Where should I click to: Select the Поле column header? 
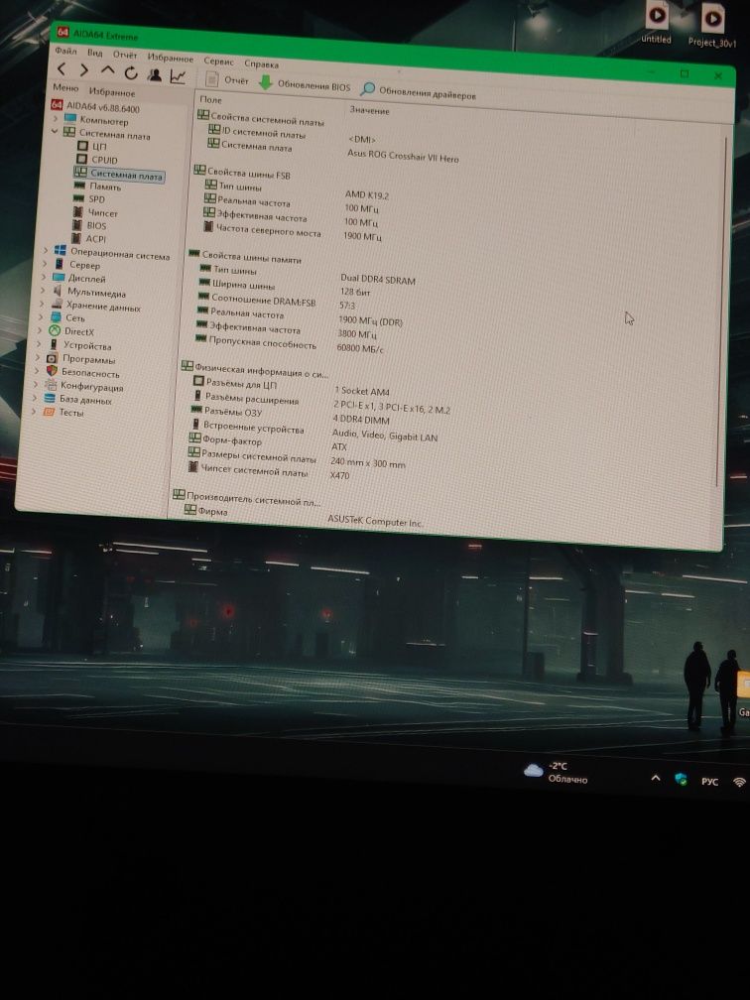tap(210, 99)
